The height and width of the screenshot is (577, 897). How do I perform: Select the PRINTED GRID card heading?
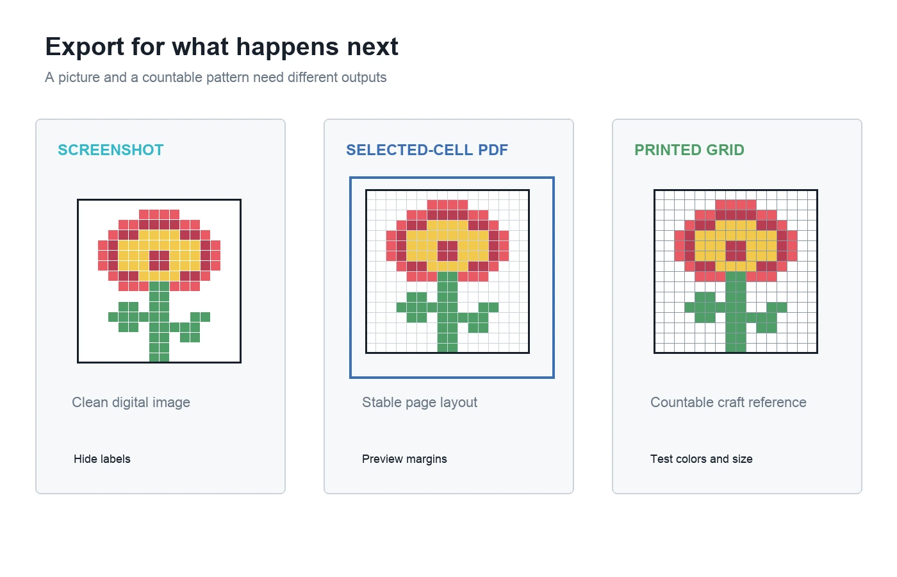(689, 150)
